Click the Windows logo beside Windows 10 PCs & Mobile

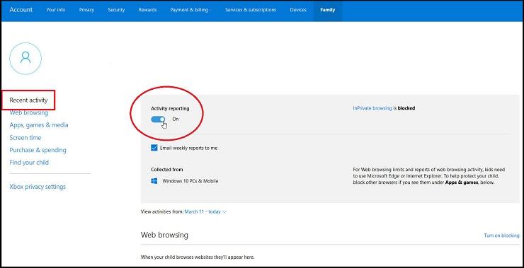tap(154, 181)
